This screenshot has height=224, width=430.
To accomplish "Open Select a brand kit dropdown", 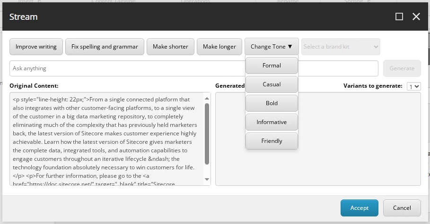I will pos(341,47).
